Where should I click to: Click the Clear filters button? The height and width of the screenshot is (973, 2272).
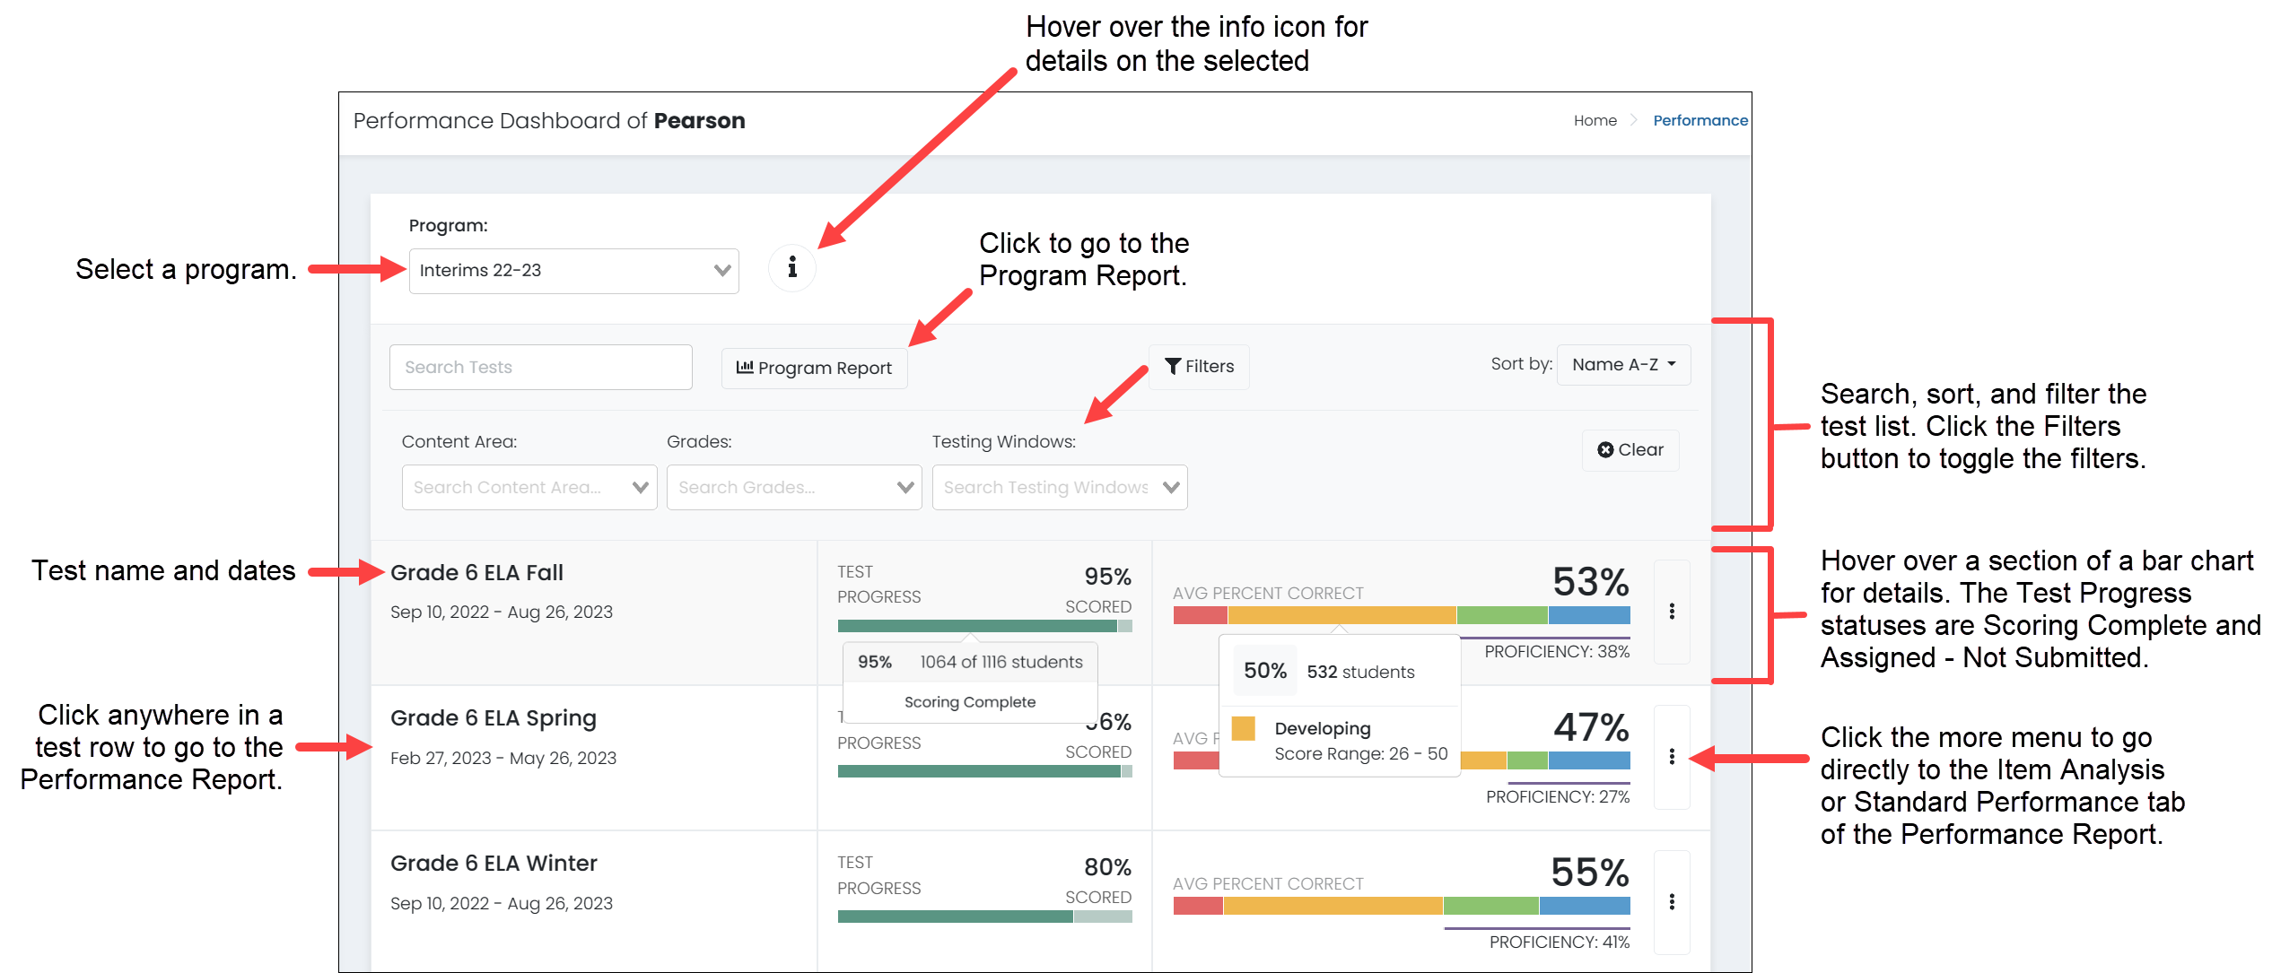click(1630, 450)
